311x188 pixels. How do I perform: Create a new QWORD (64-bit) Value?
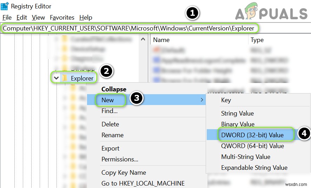(x=252, y=146)
